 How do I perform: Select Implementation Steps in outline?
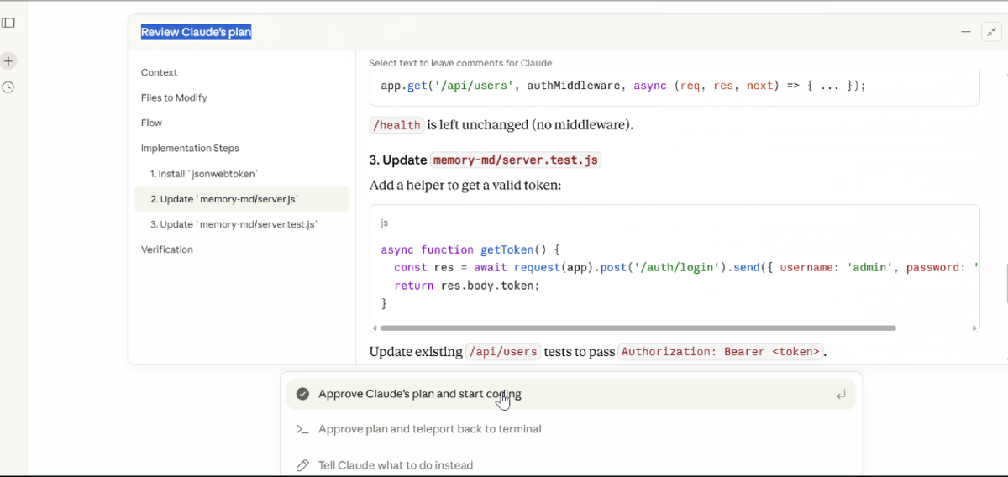coord(190,149)
